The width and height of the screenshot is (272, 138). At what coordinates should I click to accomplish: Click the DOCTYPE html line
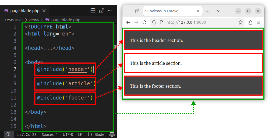coord(48,27)
